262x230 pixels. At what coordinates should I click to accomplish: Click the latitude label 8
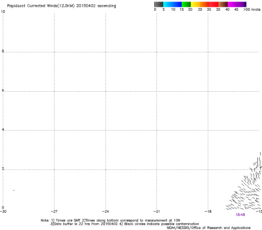(3, 51)
